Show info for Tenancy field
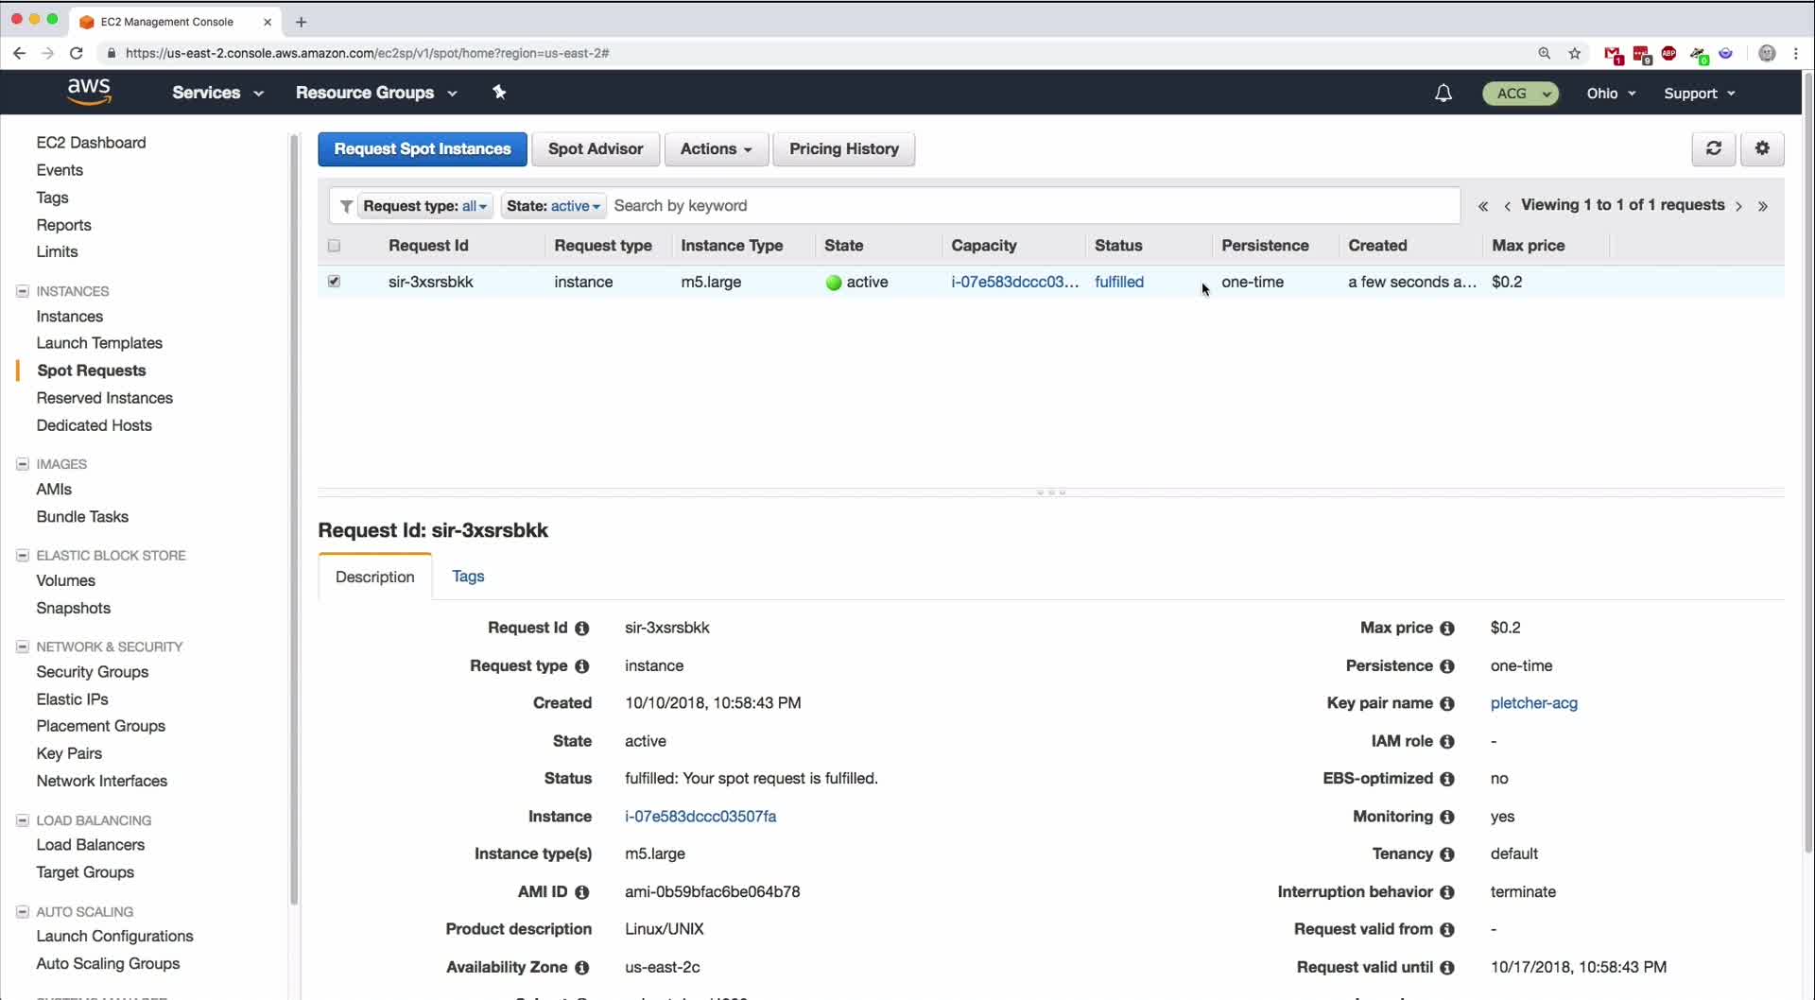Screen dimensions: 1815x1000 click(x=1446, y=854)
